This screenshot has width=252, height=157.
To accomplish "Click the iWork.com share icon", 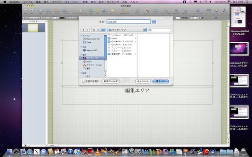I will click(125, 10).
